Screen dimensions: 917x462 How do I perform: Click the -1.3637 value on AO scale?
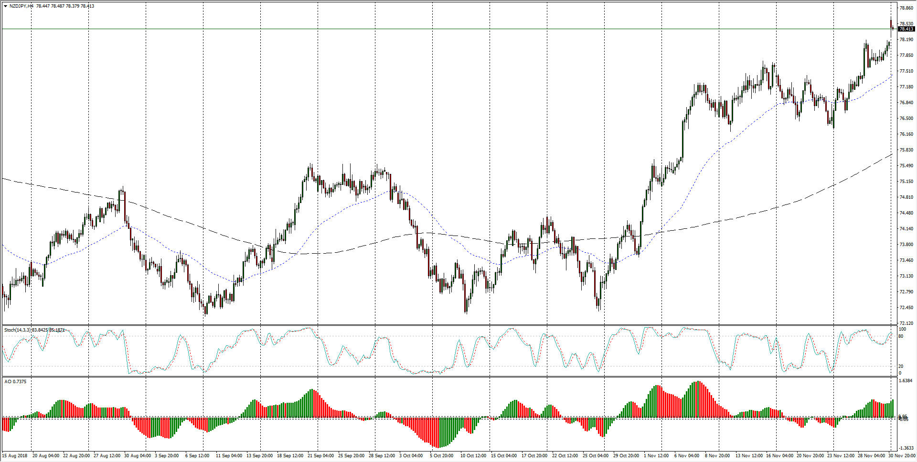tap(906, 448)
